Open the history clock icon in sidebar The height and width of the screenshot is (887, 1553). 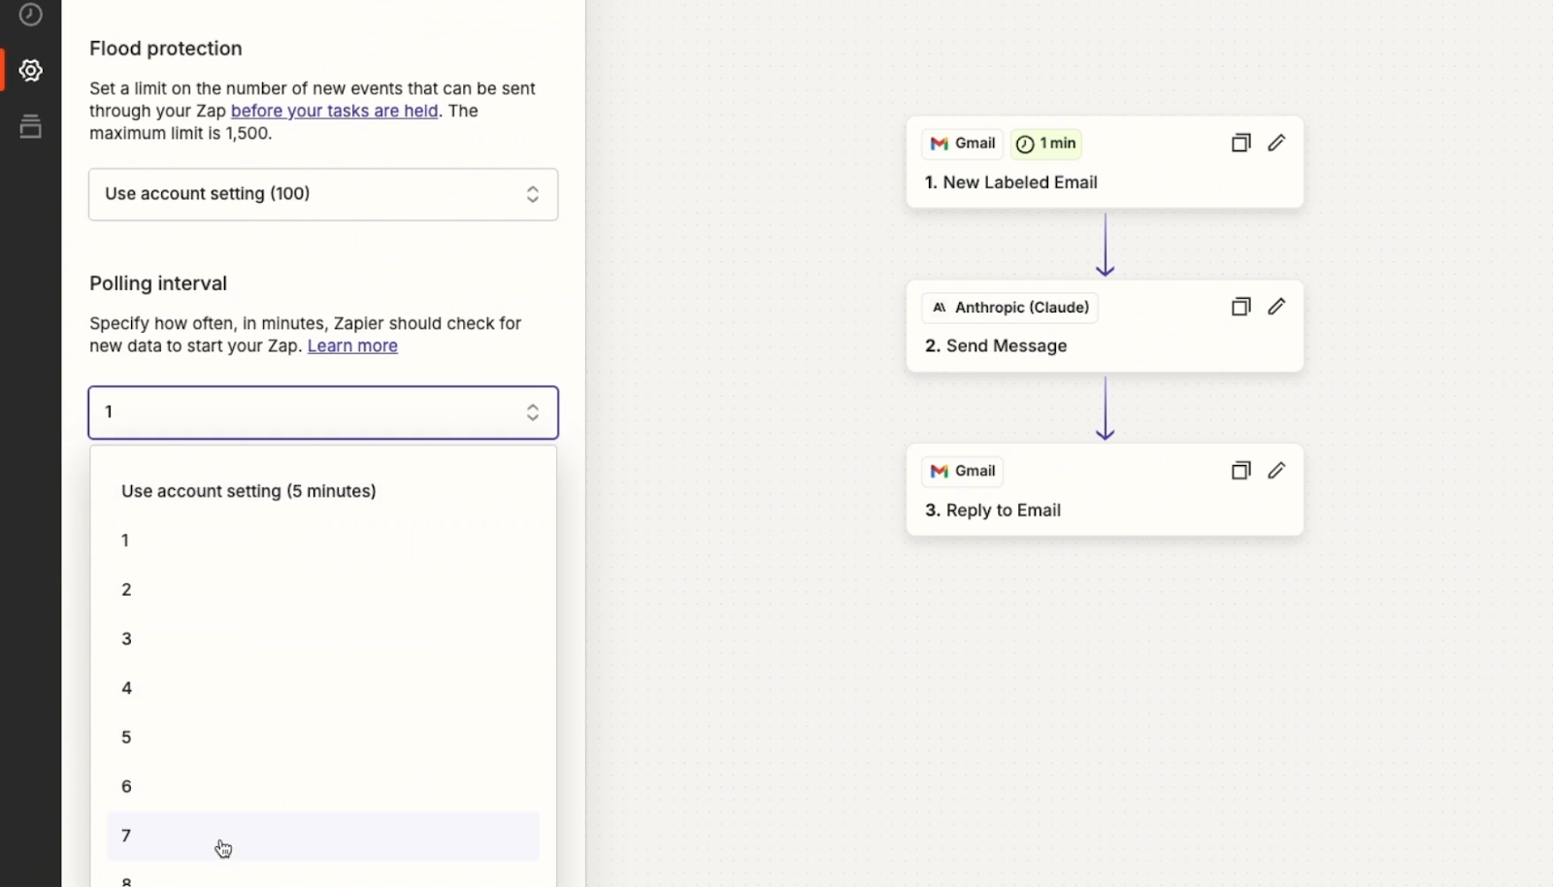click(31, 15)
